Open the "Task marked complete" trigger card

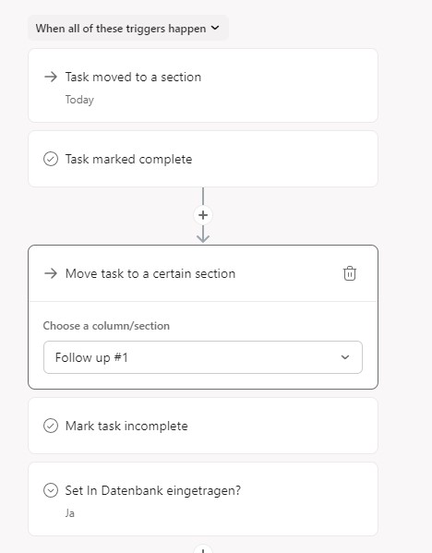203,159
